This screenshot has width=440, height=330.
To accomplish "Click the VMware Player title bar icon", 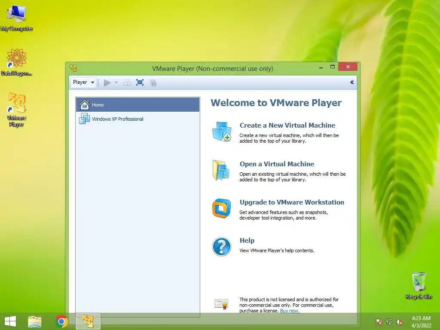I will (x=73, y=68).
